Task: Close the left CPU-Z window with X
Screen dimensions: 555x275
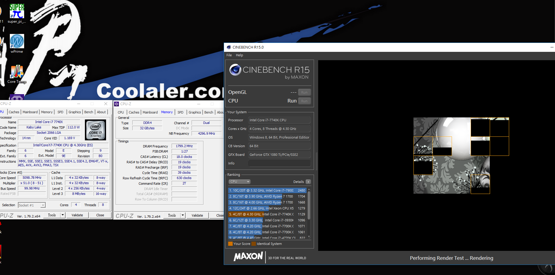Action: 106,104
